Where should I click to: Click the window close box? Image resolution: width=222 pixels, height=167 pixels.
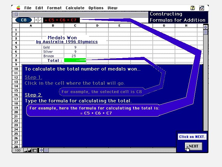(x=16, y=14)
